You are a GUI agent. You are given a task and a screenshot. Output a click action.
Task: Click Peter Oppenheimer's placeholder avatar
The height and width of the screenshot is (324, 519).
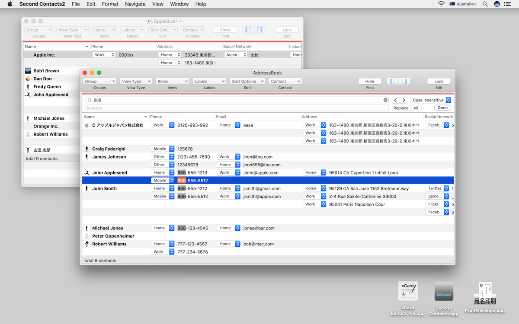click(x=86, y=236)
